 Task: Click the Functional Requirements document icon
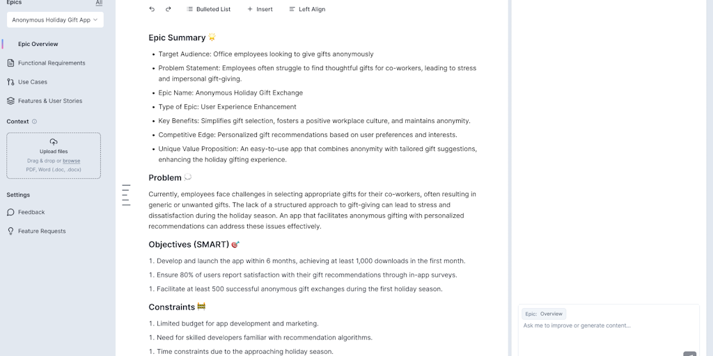(x=10, y=63)
